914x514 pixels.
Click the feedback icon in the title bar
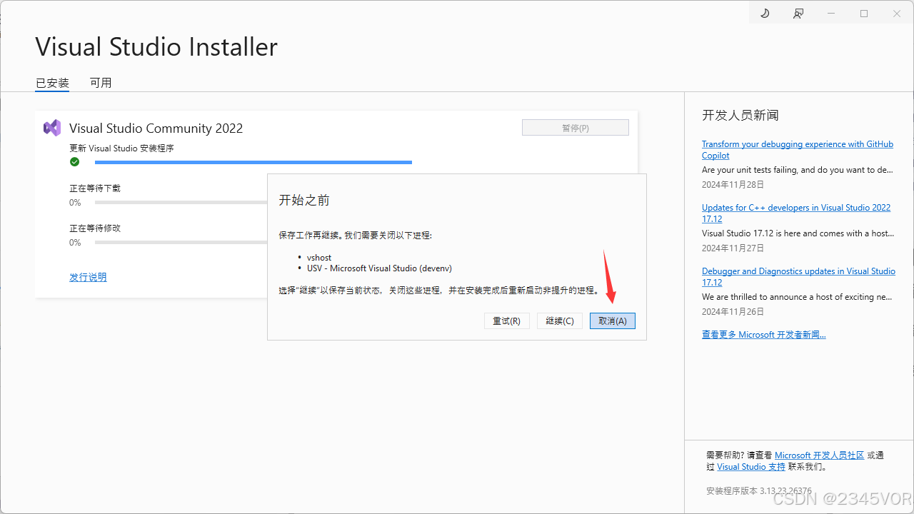point(798,13)
